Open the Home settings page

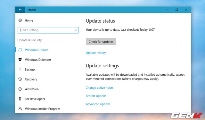coord(29,20)
